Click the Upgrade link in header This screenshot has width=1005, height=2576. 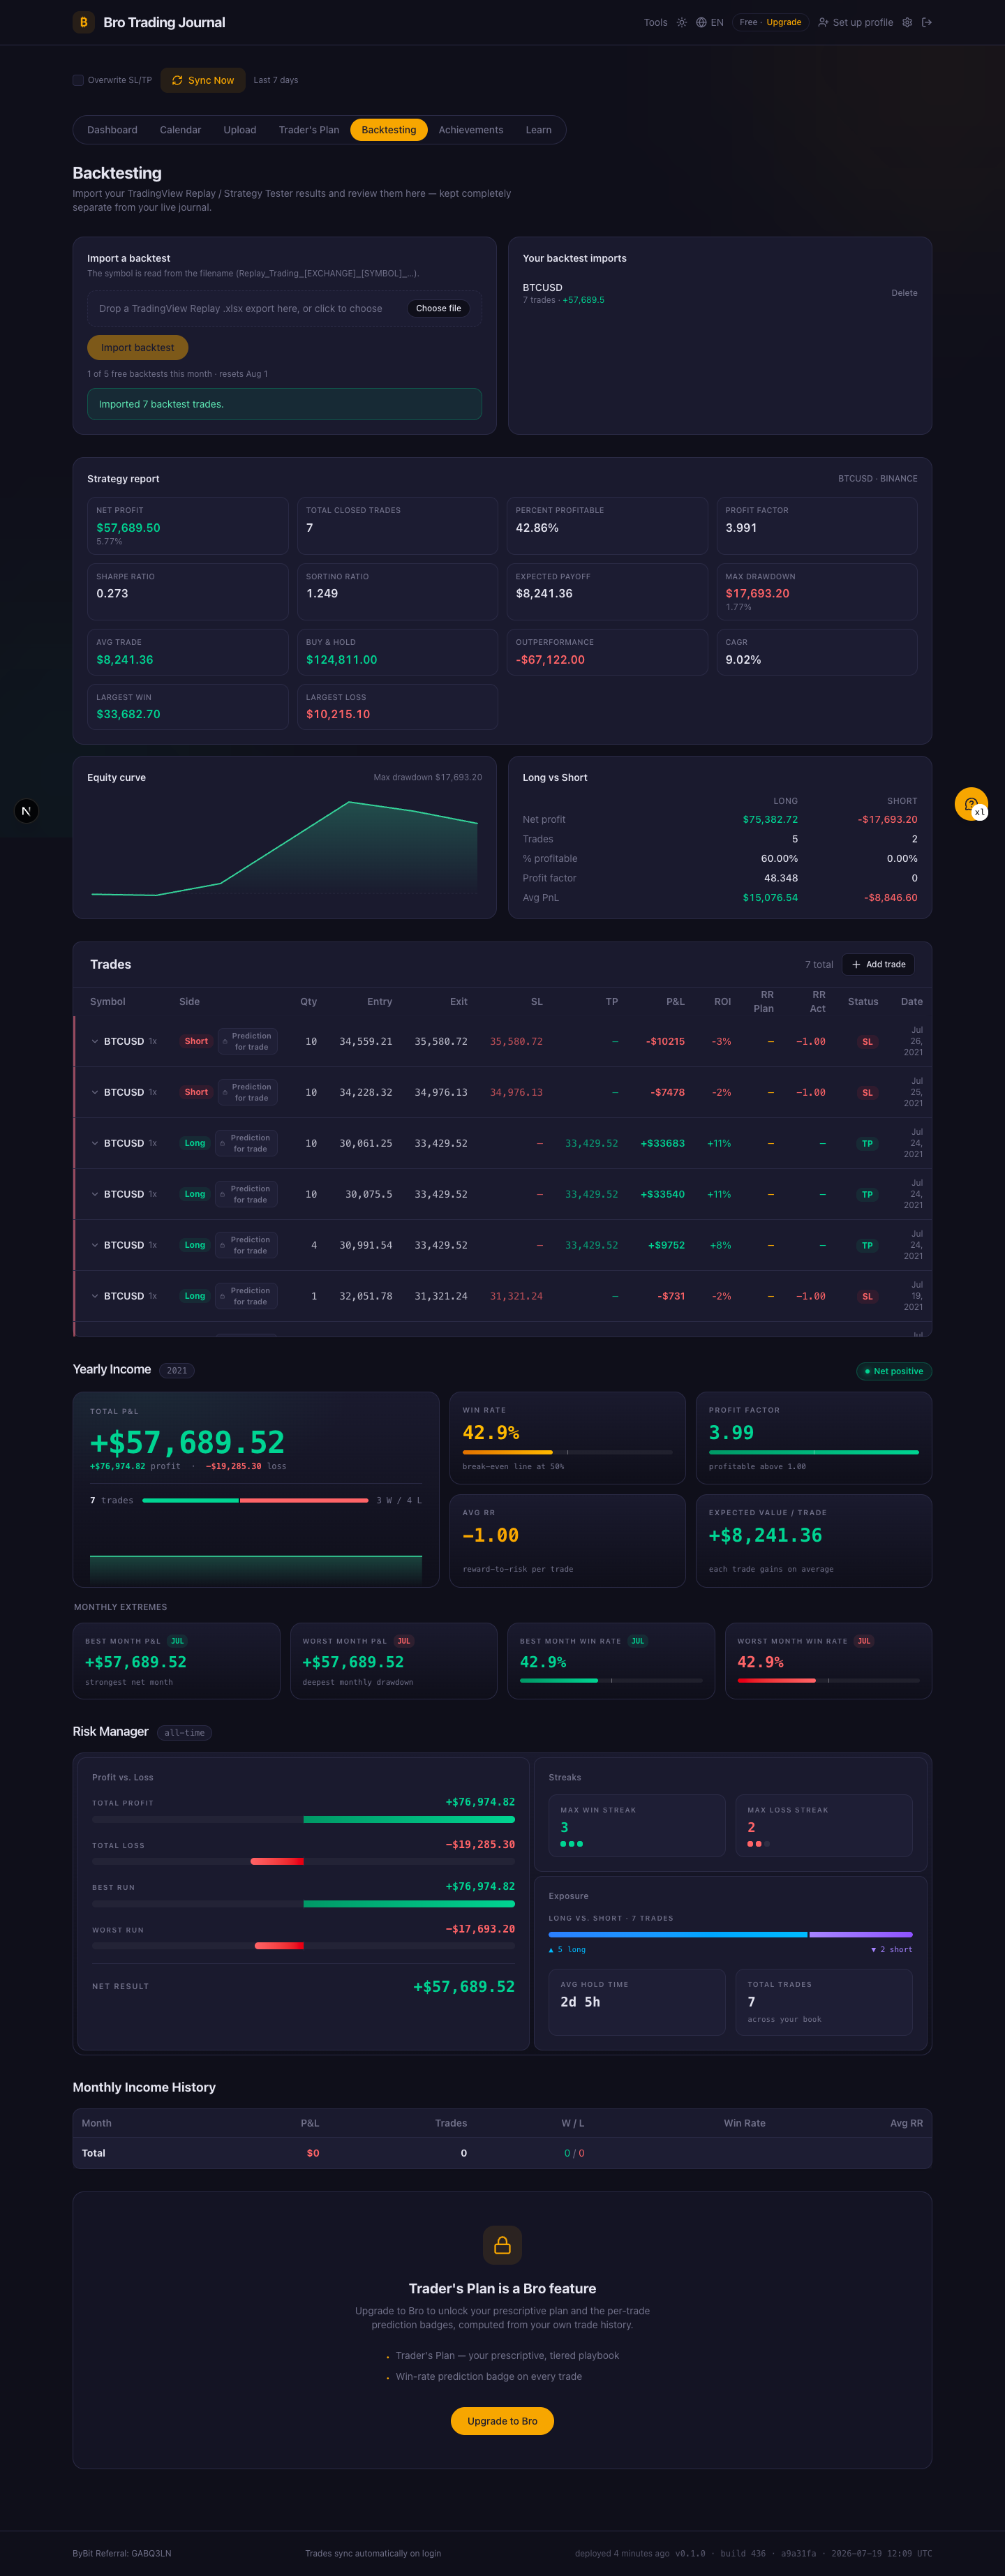click(x=784, y=22)
